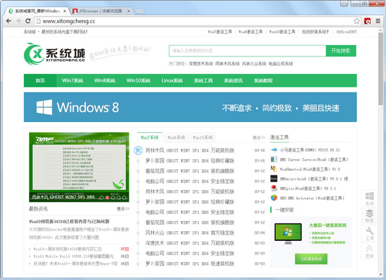Click the browser forward arrow
Viewport: 386px width, 280px height.
coord(18,21)
